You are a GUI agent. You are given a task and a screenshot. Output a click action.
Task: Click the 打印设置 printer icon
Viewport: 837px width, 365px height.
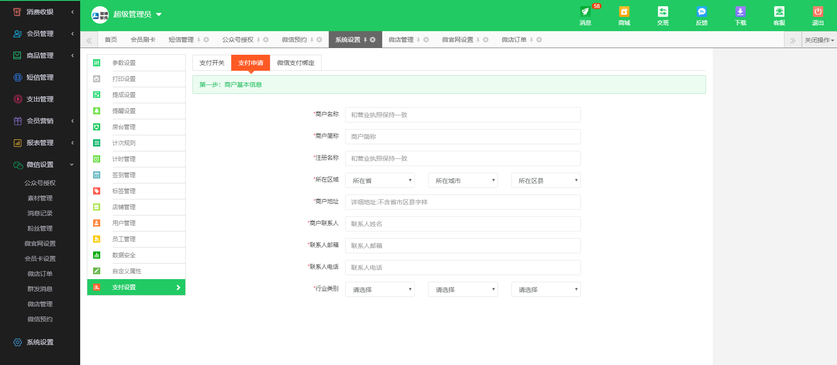[x=97, y=79]
